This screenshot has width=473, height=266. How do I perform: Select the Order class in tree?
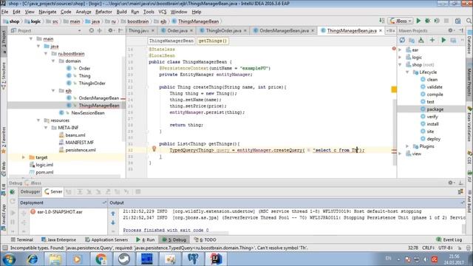point(84,69)
